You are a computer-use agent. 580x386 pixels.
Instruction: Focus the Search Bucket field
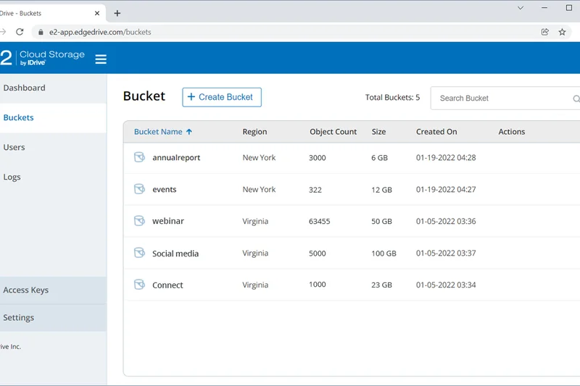[x=500, y=98]
